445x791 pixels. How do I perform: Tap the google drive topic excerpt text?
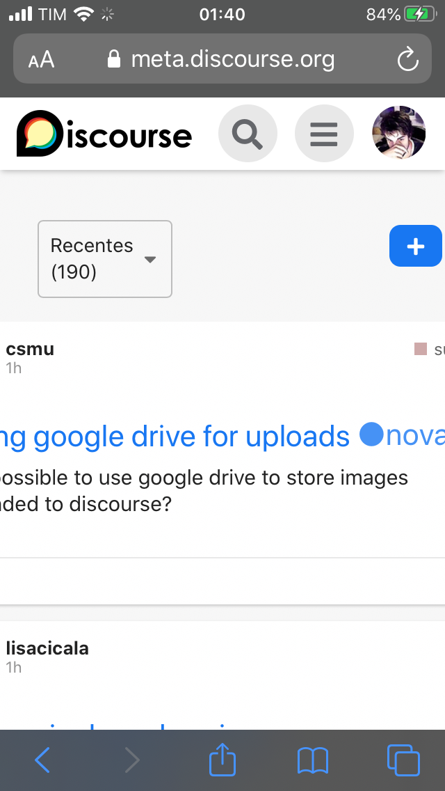pos(202,490)
